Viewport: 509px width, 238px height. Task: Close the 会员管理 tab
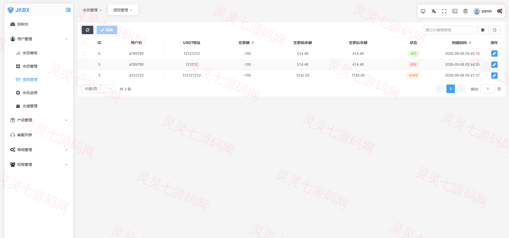click(x=101, y=10)
